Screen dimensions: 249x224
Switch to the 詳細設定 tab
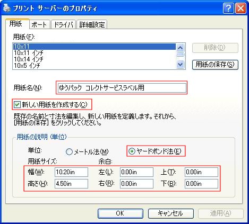[92, 24]
